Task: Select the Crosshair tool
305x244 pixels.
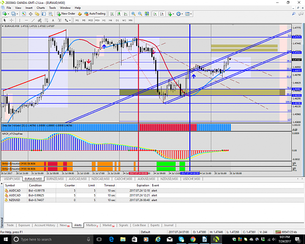Action: [x=12, y=20]
